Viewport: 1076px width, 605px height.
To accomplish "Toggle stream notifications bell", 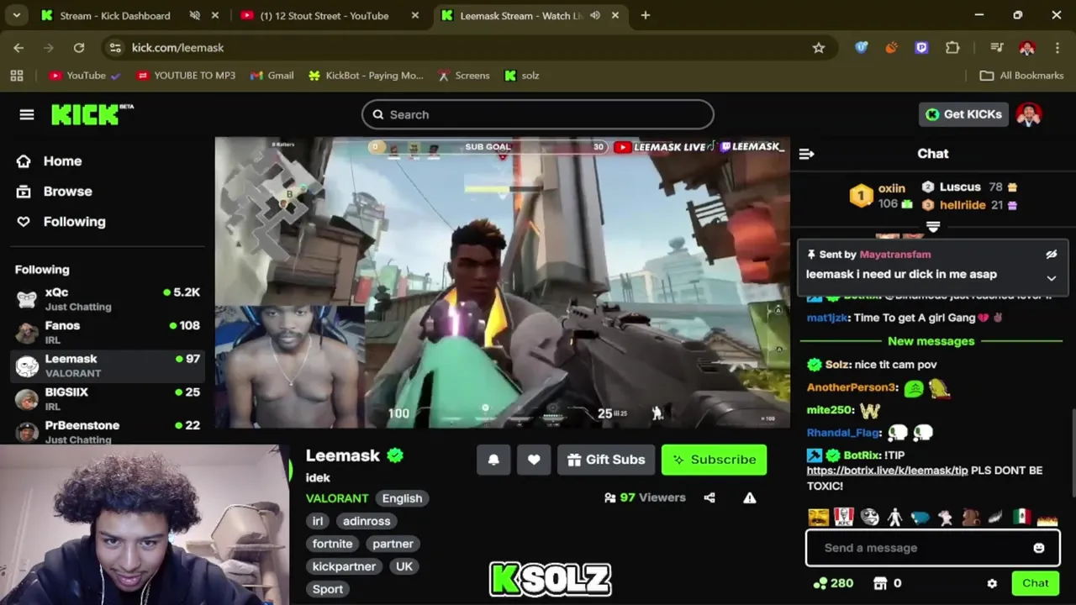I will (493, 460).
